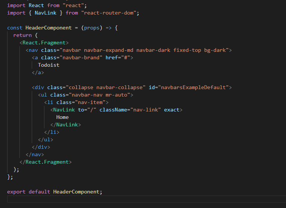
Task: Click the to="/" attribute of NavLink
Action: (x=87, y=110)
